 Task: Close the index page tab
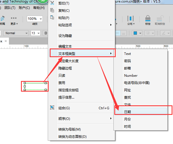tap(6, 41)
